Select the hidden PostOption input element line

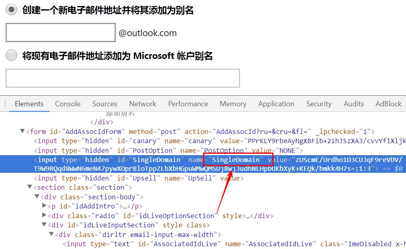(x=160, y=150)
